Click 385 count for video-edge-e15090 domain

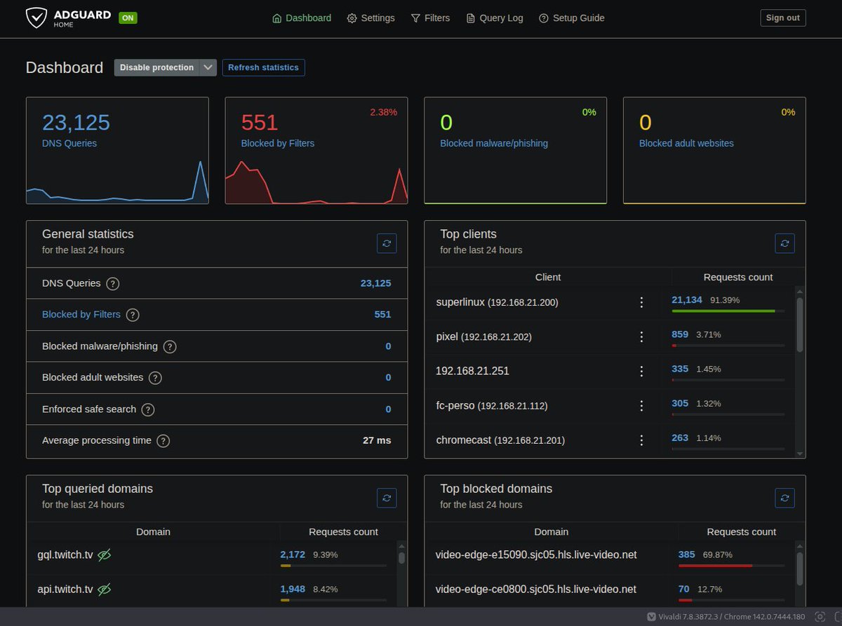[686, 554]
